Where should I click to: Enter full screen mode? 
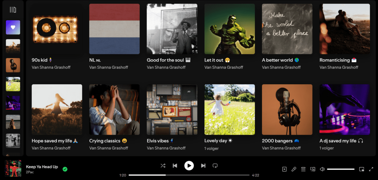click(371, 169)
